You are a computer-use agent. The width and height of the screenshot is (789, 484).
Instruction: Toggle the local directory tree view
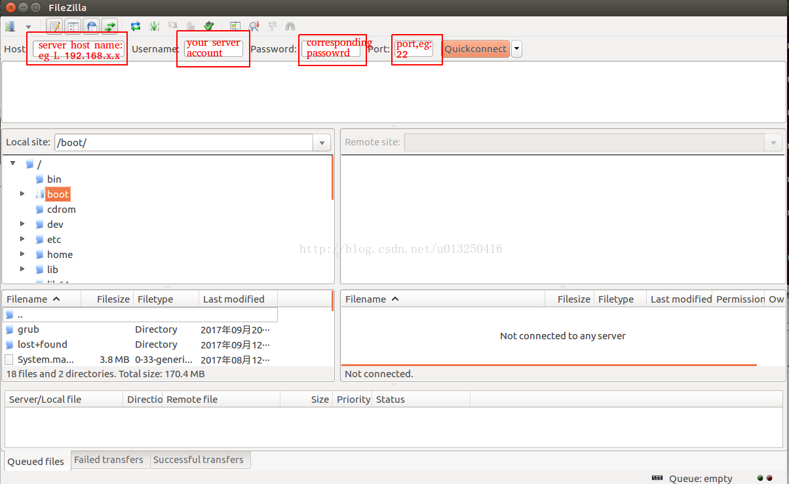click(x=73, y=27)
